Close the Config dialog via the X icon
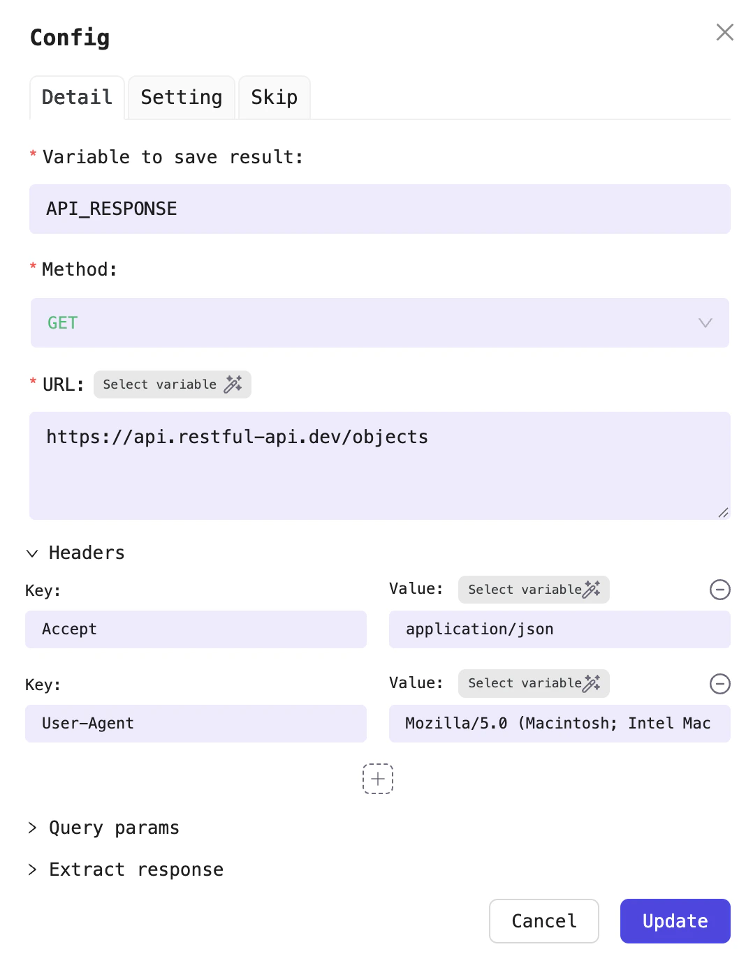The height and width of the screenshot is (963, 753). click(x=724, y=32)
